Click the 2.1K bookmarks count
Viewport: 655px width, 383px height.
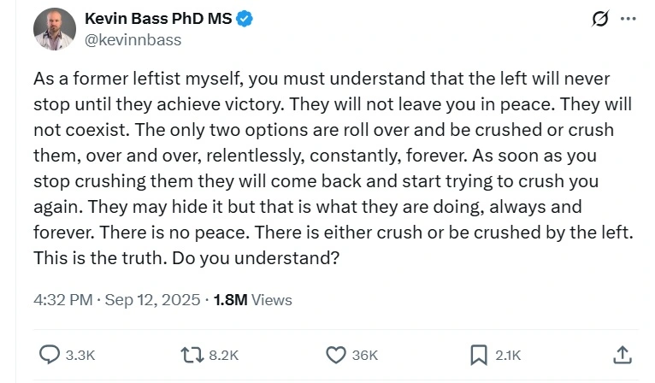click(x=507, y=355)
